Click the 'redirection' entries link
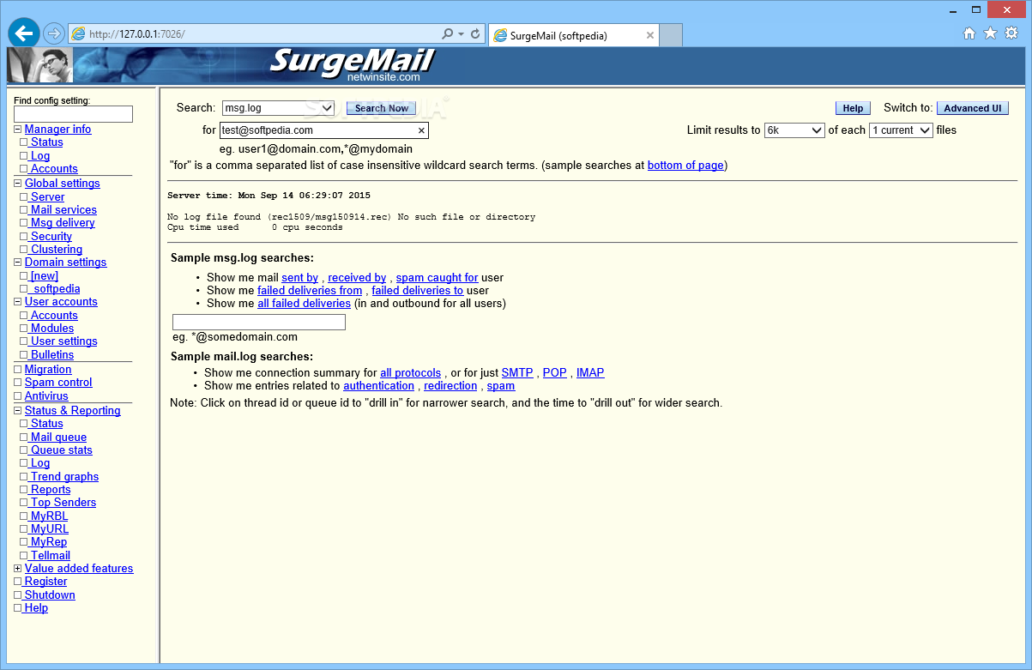This screenshot has width=1032, height=670. pyautogui.click(x=450, y=386)
